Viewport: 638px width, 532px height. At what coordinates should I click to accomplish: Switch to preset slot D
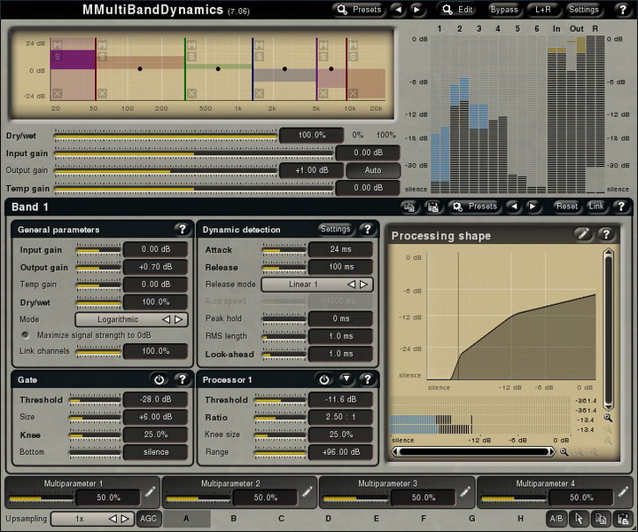pos(329,519)
